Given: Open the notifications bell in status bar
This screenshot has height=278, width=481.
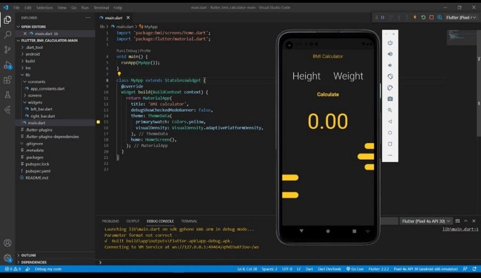Looking at the screenshot, I should [x=474, y=269].
